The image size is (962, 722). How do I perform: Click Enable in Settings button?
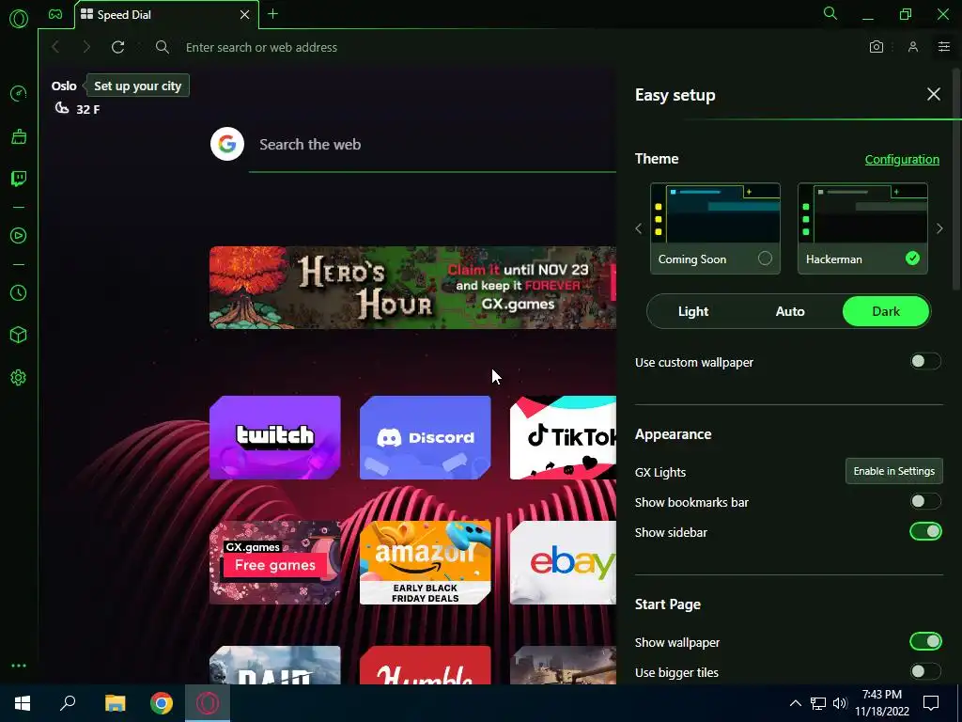894,471
